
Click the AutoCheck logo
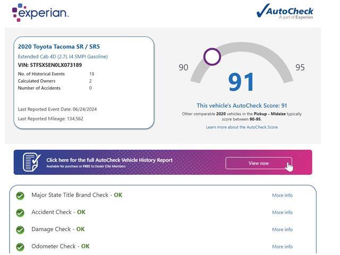click(285, 12)
